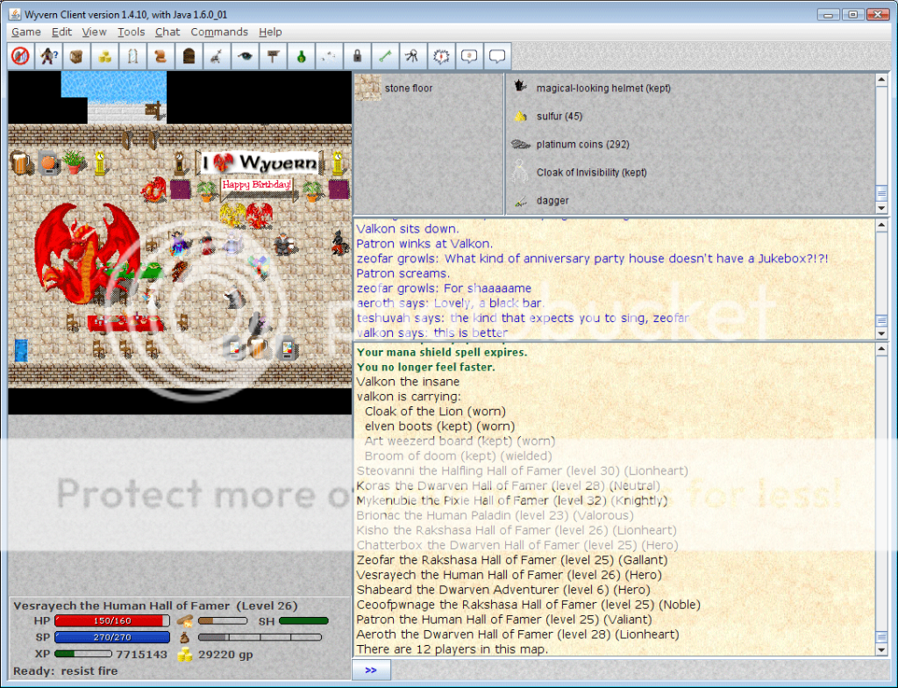
Task: Click the green key toolbar icon
Action: point(386,56)
